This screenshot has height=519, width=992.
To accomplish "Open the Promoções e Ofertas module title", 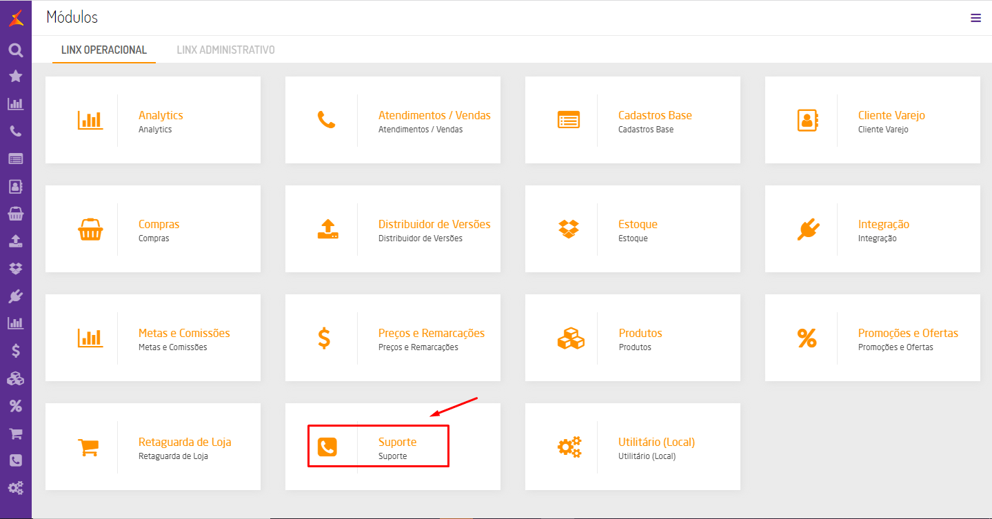I will coord(908,333).
